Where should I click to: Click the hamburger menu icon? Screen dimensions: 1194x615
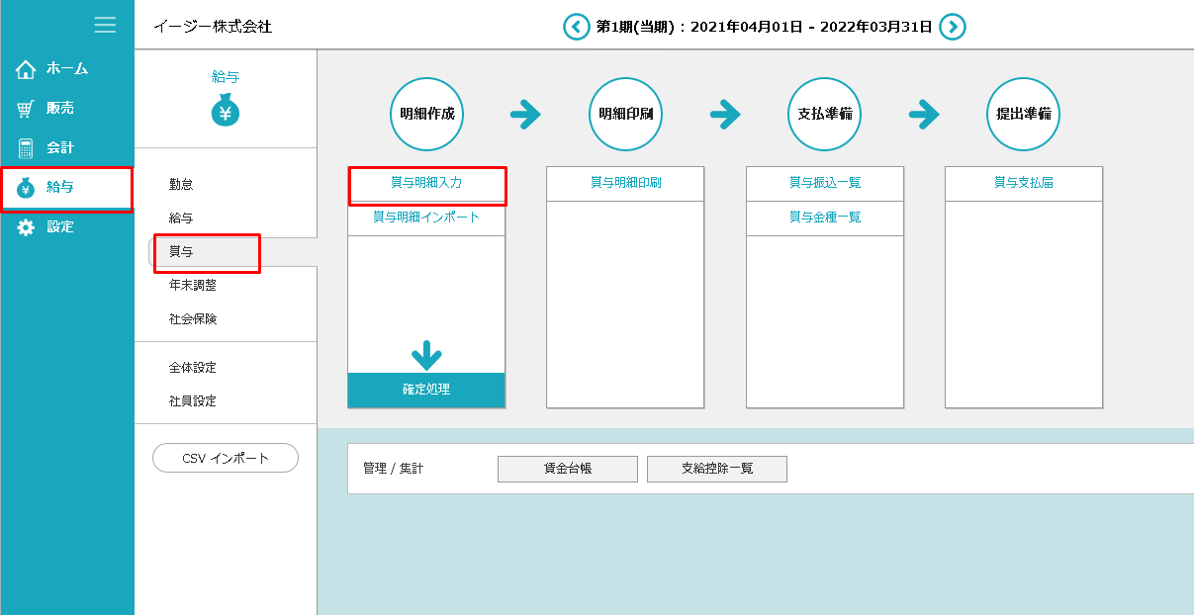pyautogui.click(x=105, y=25)
